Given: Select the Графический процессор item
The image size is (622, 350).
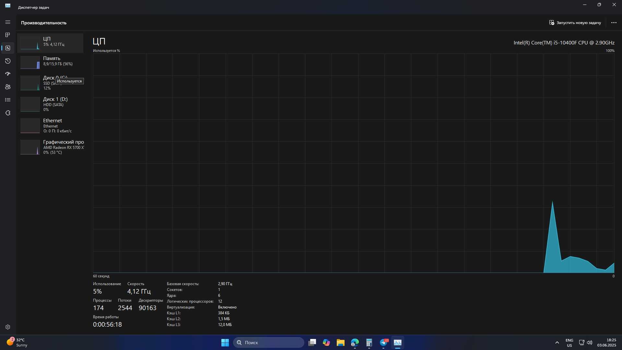Looking at the screenshot, I should click(x=50, y=147).
